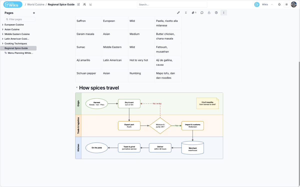Click the Harvest oval in the diagram
This screenshot has height=187, width=300.
click(97, 103)
